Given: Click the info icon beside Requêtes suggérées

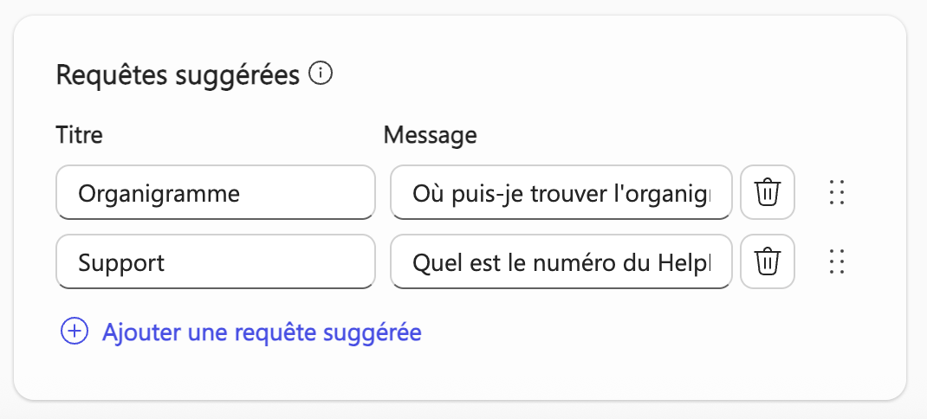Looking at the screenshot, I should [321, 74].
